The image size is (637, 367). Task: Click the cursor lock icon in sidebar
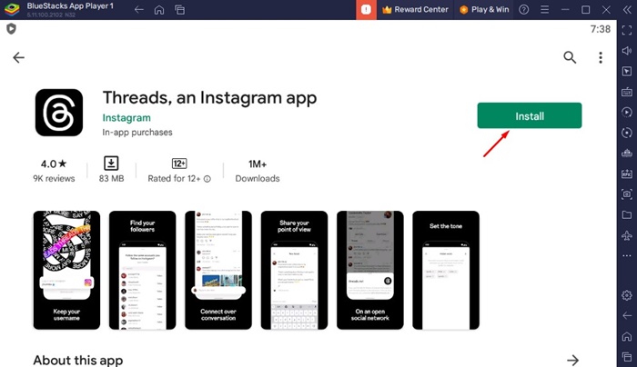627,72
